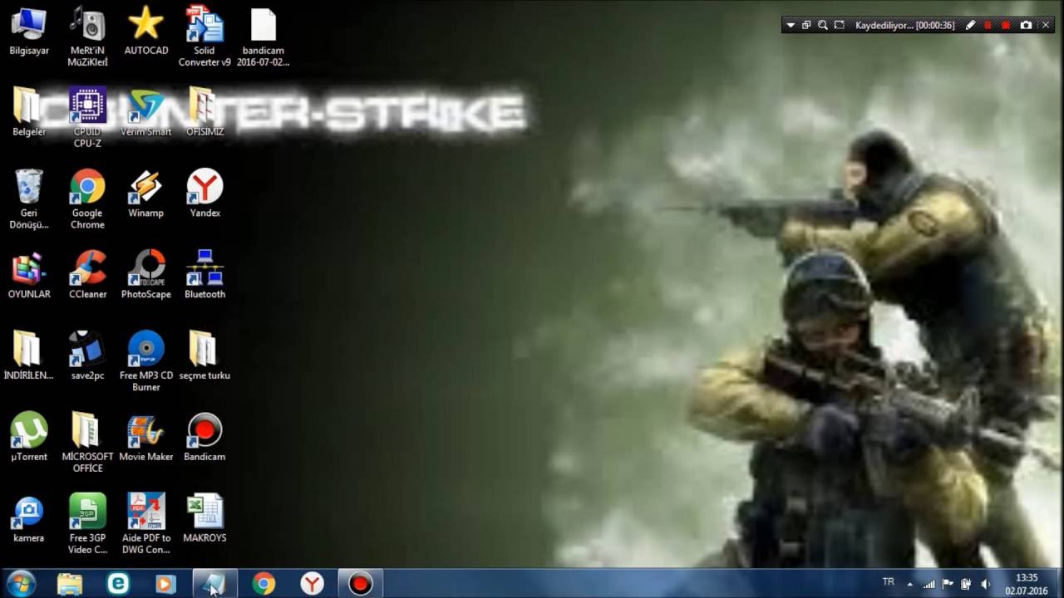
Task: Select the Yandex desktop shortcut
Action: pos(204,194)
